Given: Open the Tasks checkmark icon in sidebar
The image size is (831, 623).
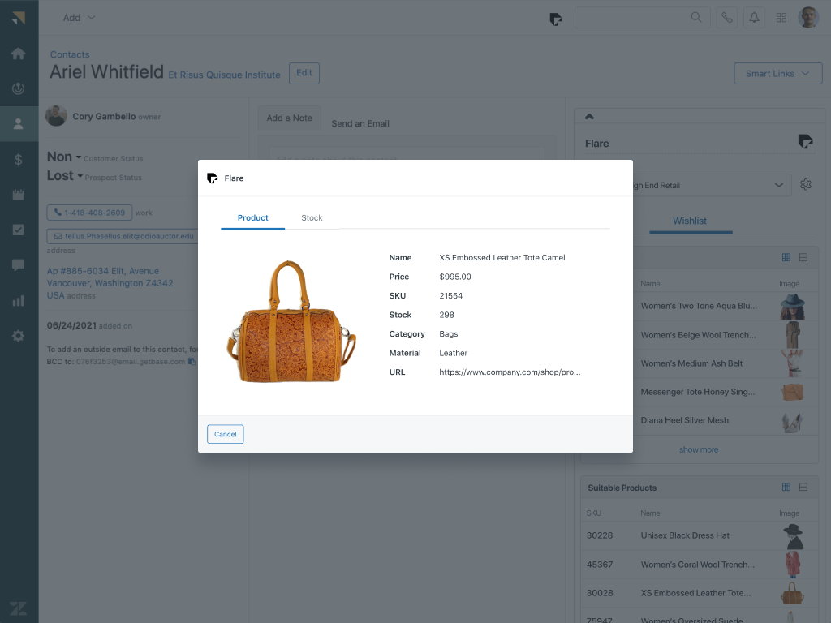Looking at the screenshot, I should point(18,230).
